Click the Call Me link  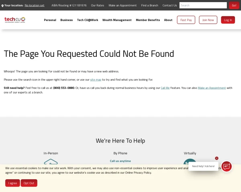165,88
